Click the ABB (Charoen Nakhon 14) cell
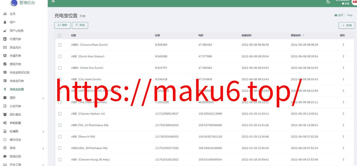This screenshot has height=166, width=357. (88, 114)
